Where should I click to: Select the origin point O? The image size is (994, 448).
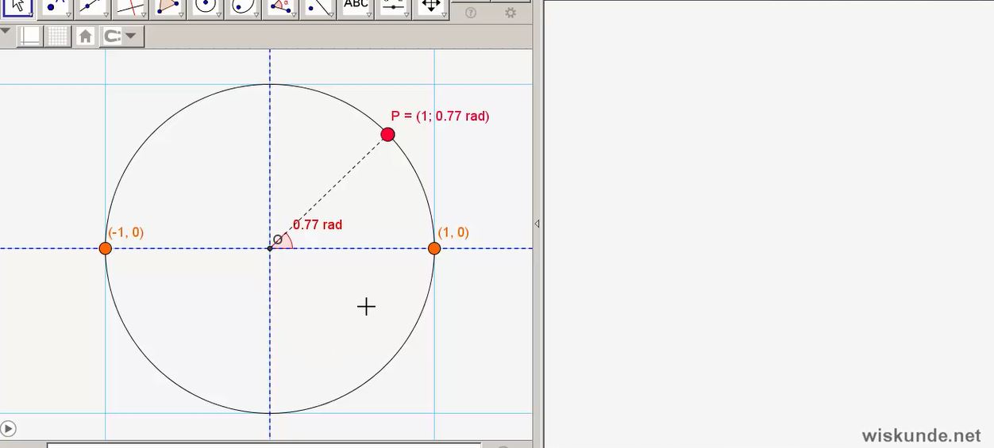[x=270, y=248]
